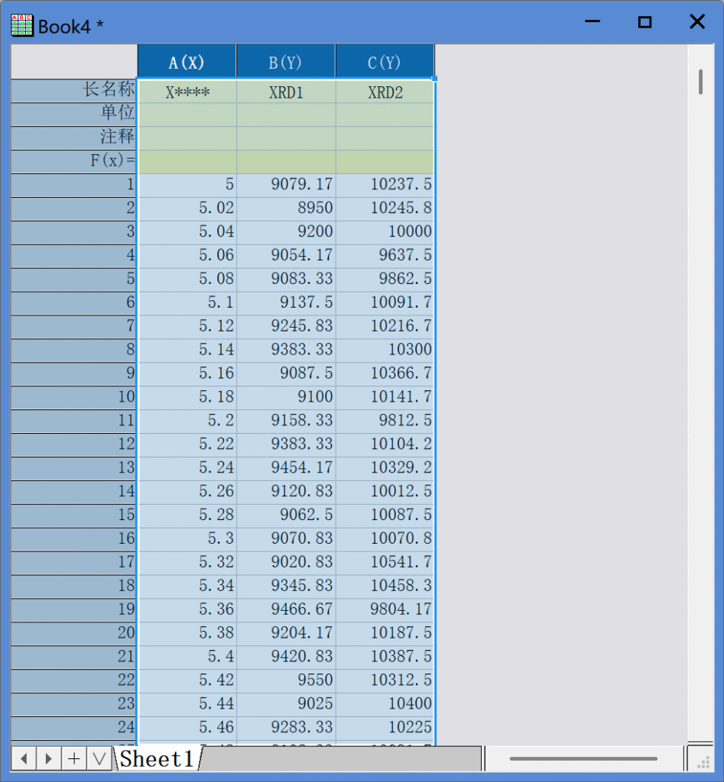724x782 pixels.
Task: Add a new sheet with the plus button
Action: pyautogui.click(x=74, y=758)
